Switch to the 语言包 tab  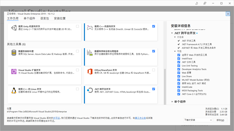[44, 18]
